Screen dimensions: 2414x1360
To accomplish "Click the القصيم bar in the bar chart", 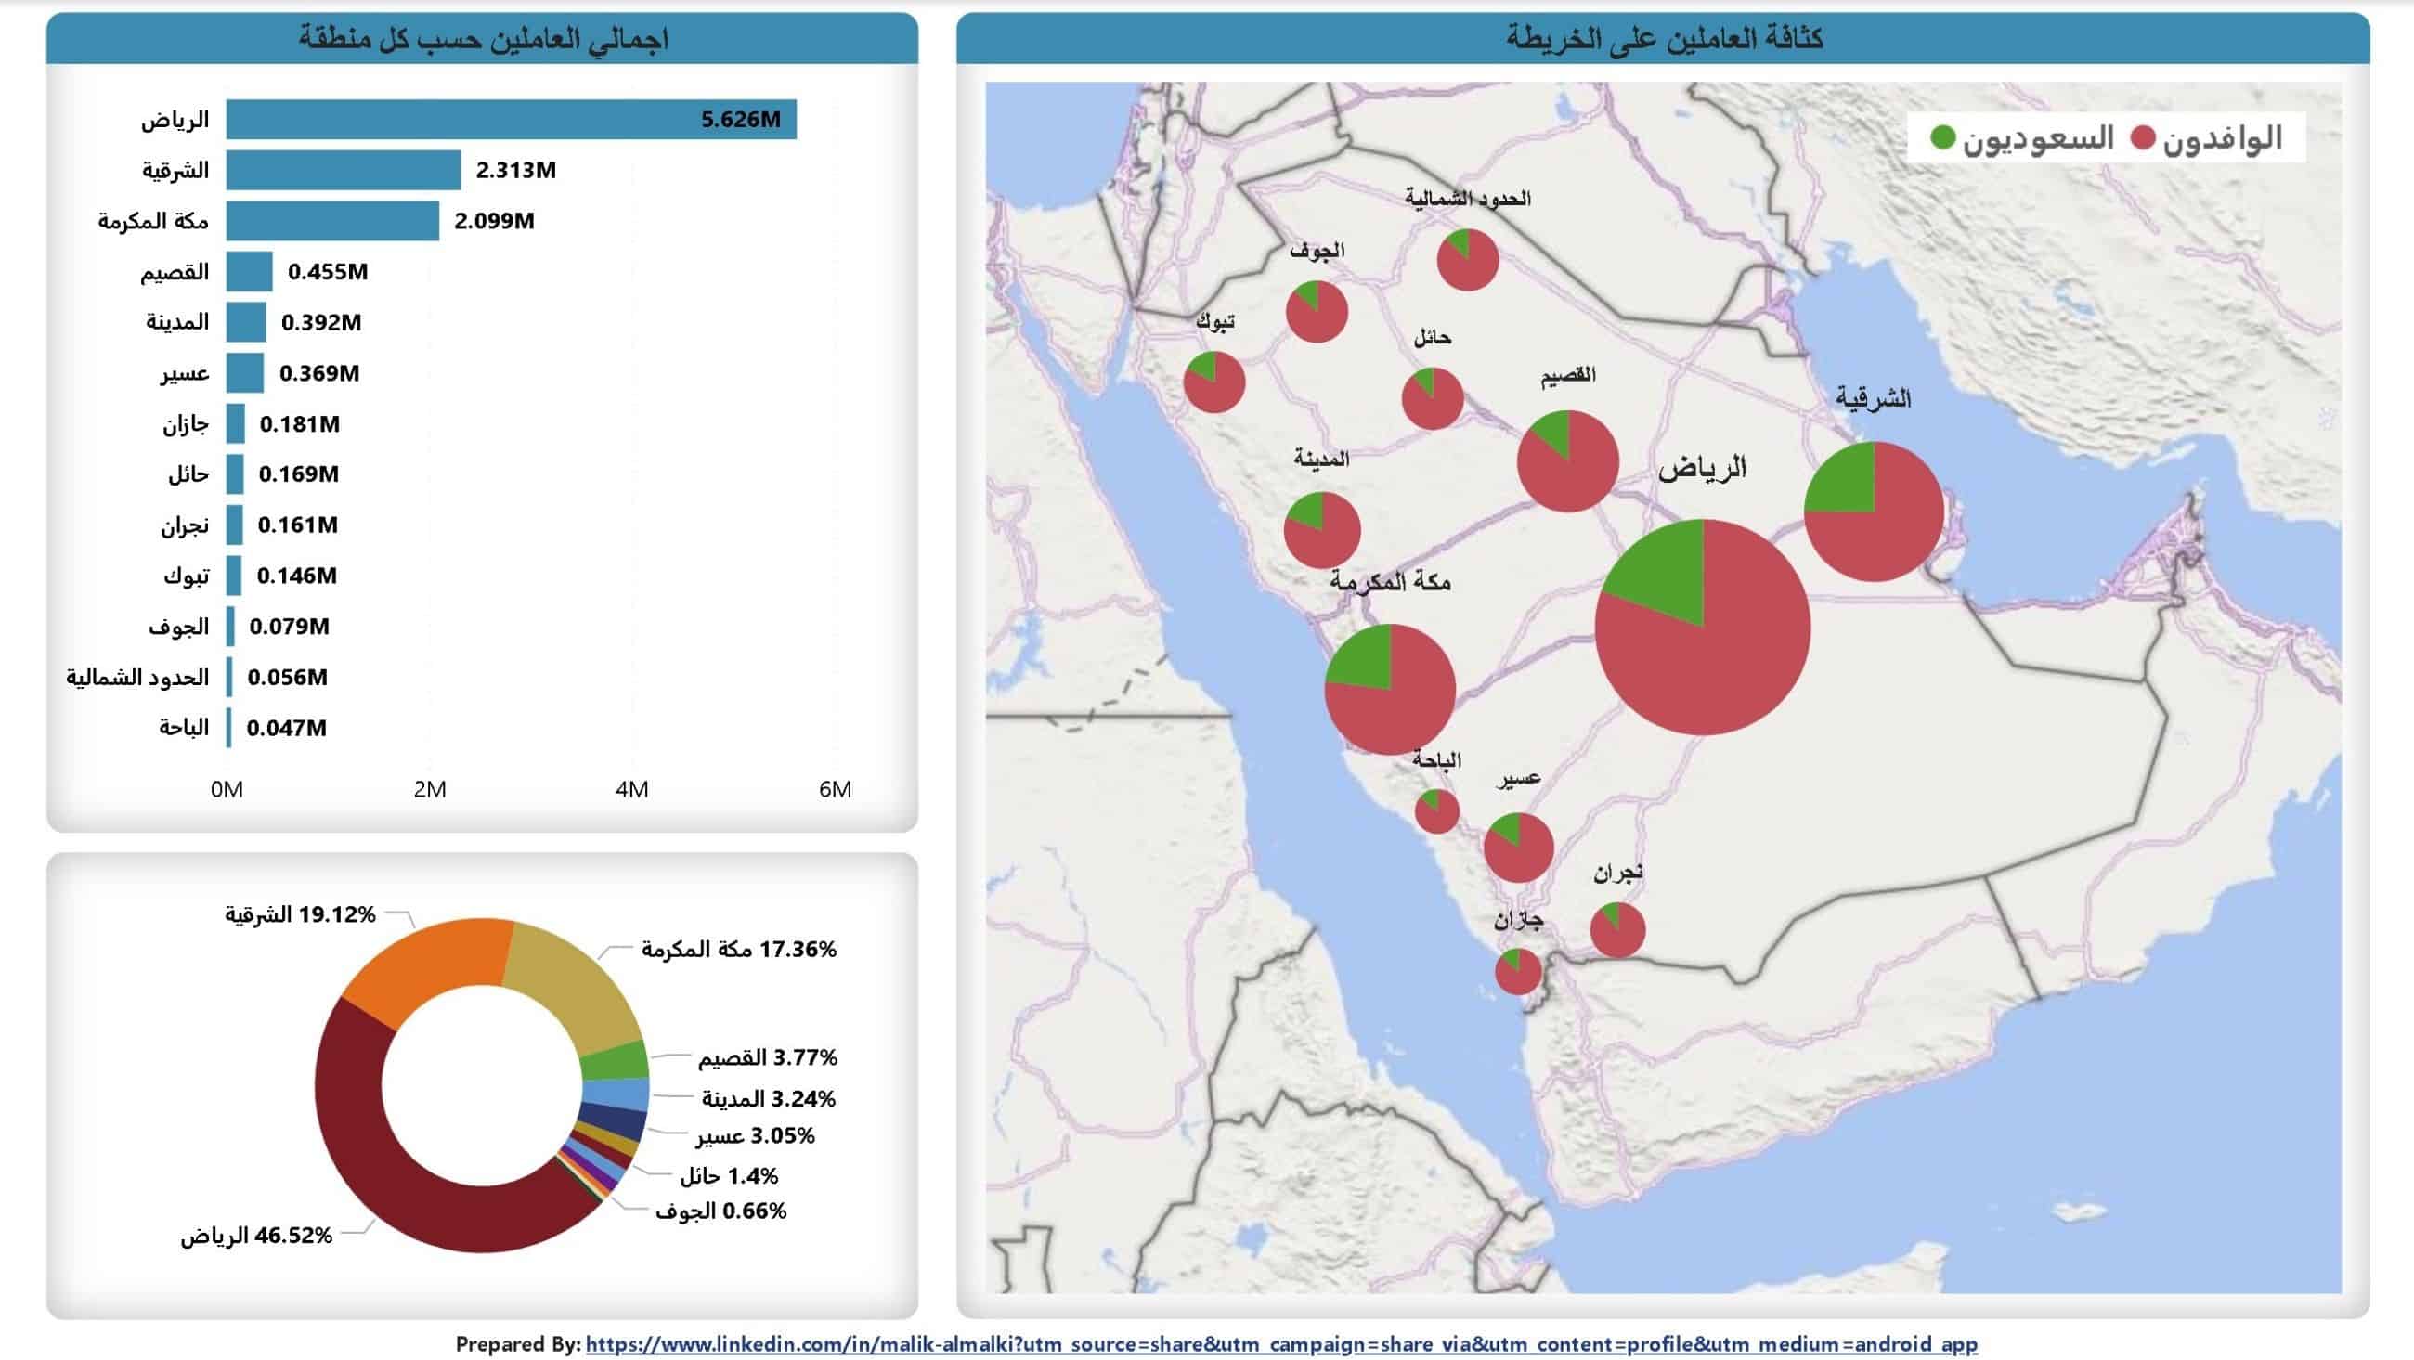I will tap(248, 271).
